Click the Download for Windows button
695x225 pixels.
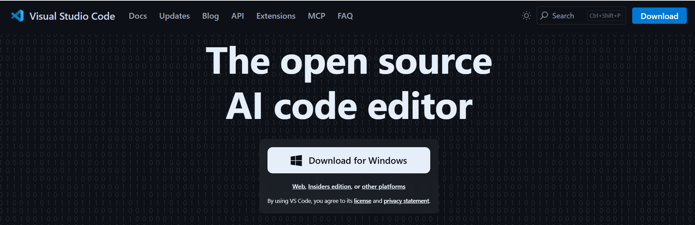point(349,160)
